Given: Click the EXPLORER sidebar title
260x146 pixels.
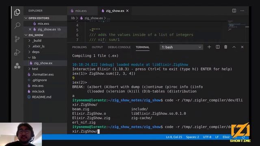Looking at the screenshot, I should click(35, 11).
